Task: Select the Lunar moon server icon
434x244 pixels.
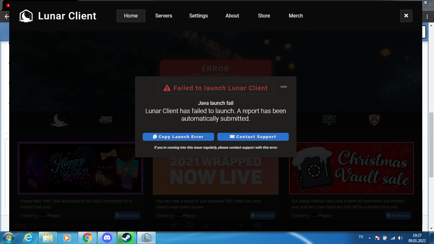Action: point(59,119)
